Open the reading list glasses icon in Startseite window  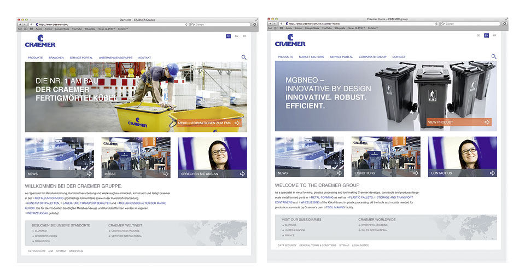[20, 29]
